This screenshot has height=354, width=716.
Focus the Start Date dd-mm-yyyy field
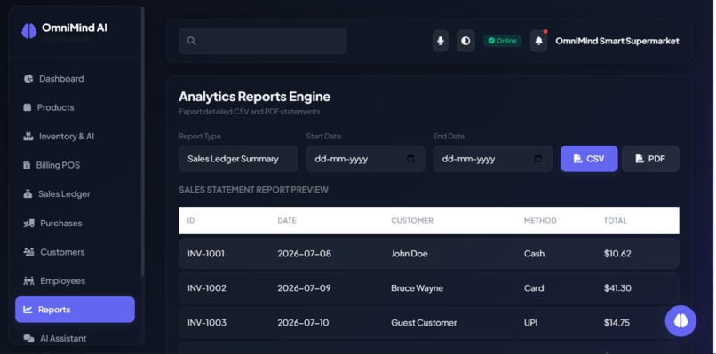(x=365, y=159)
